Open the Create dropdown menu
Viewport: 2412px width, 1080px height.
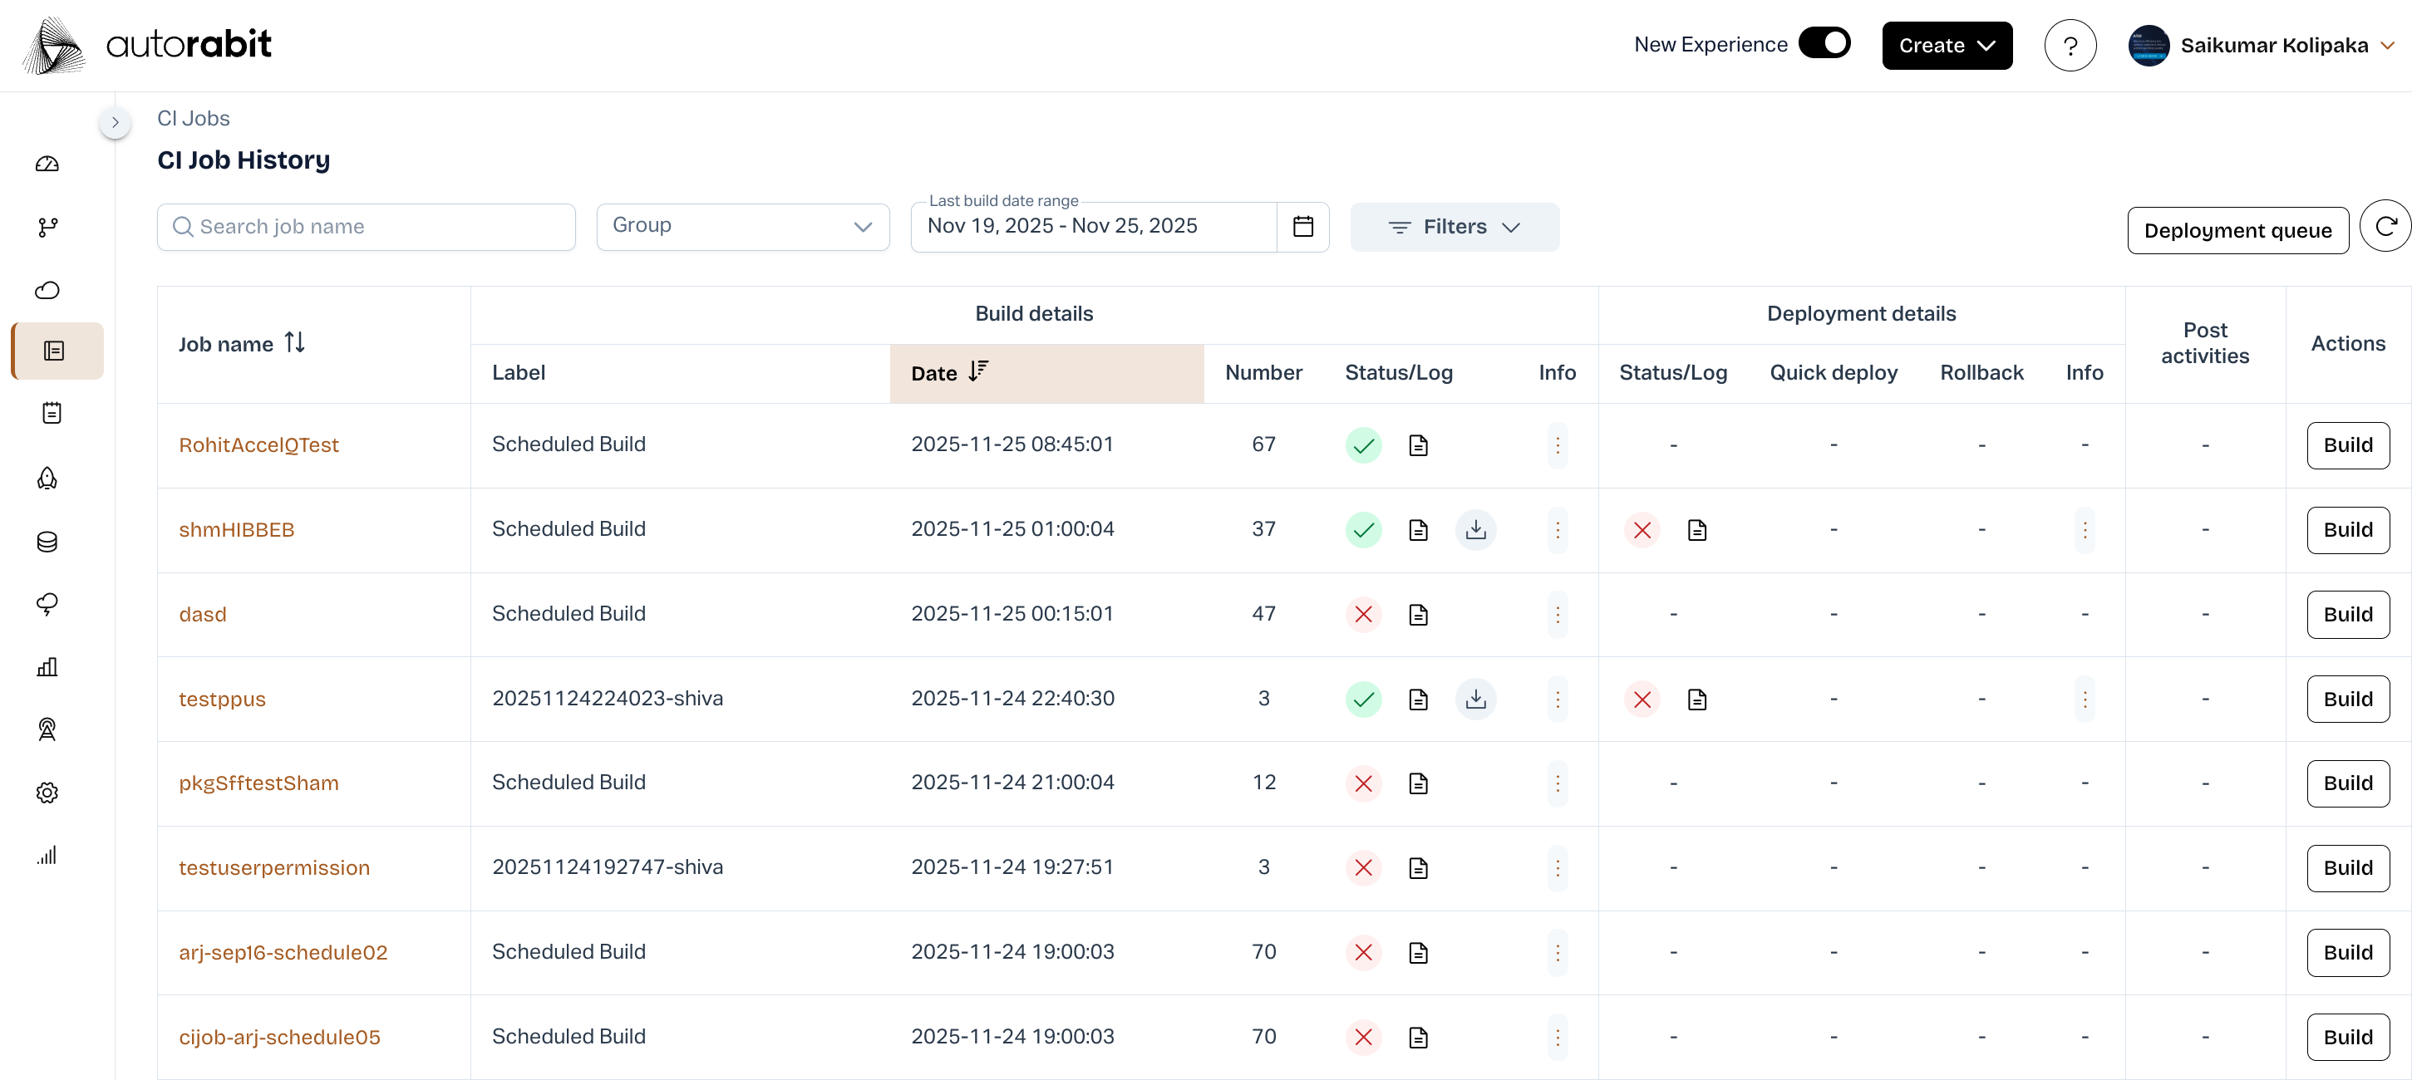coord(1947,45)
